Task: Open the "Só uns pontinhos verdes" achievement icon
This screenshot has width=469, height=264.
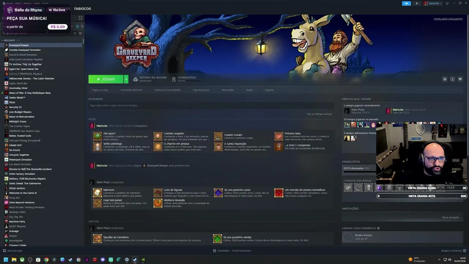Action: pyautogui.click(x=217, y=239)
